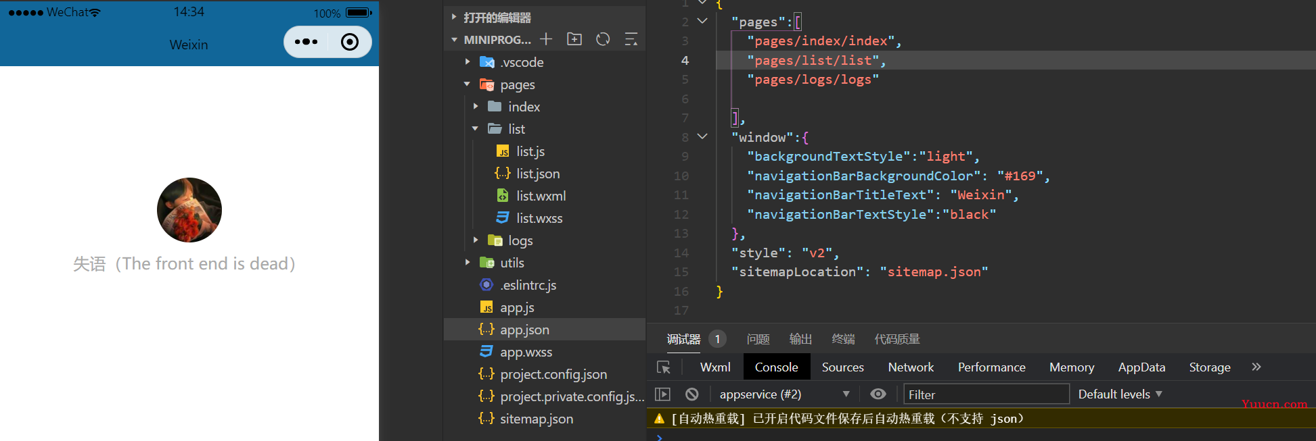Fold the "pages" array in editor gutter
The height and width of the screenshot is (441, 1316).
702,21
